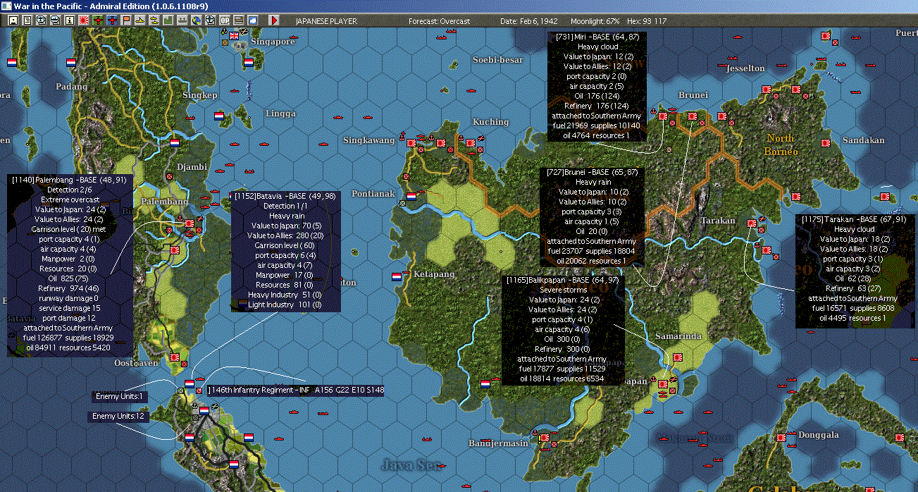
Task: Open the cloud weather toolbar icon
Action: coord(252,20)
